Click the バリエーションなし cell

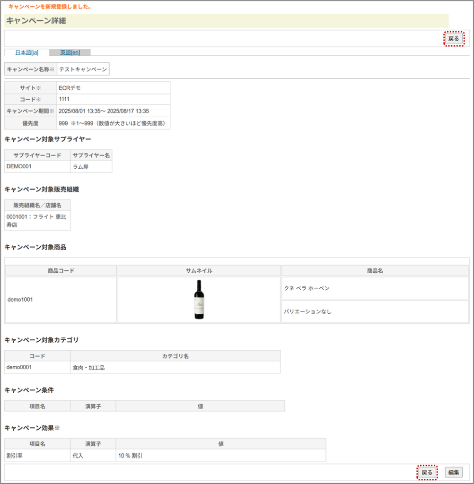(307, 311)
